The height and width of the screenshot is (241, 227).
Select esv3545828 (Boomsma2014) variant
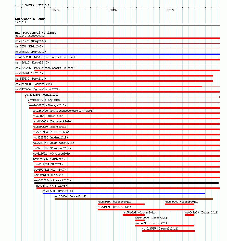[x=34, y=84]
